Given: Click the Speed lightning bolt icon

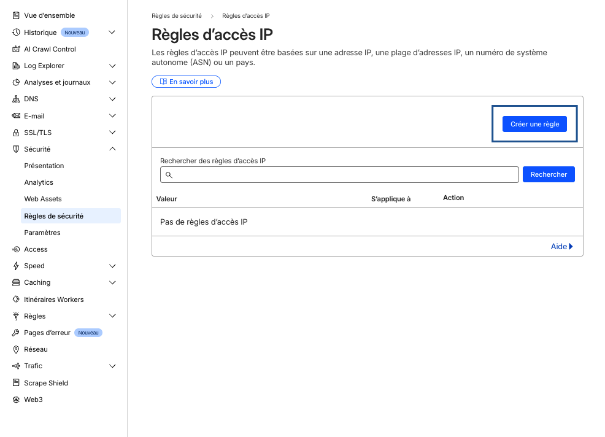Looking at the screenshot, I should click(16, 266).
